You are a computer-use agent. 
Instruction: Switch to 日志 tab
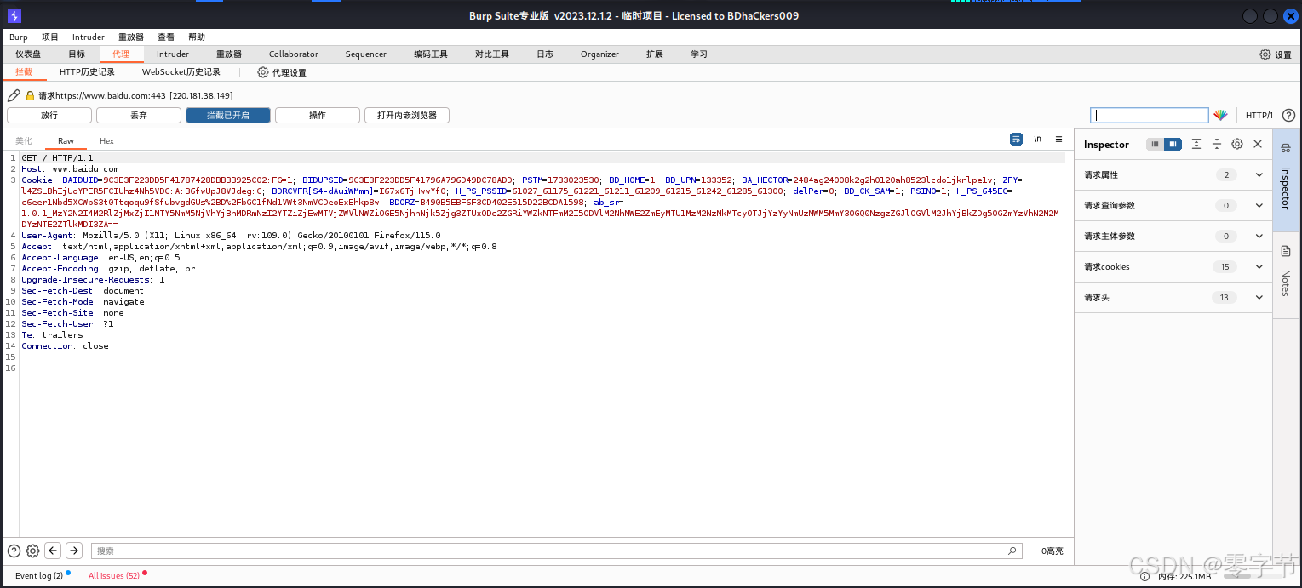click(545, 54)
